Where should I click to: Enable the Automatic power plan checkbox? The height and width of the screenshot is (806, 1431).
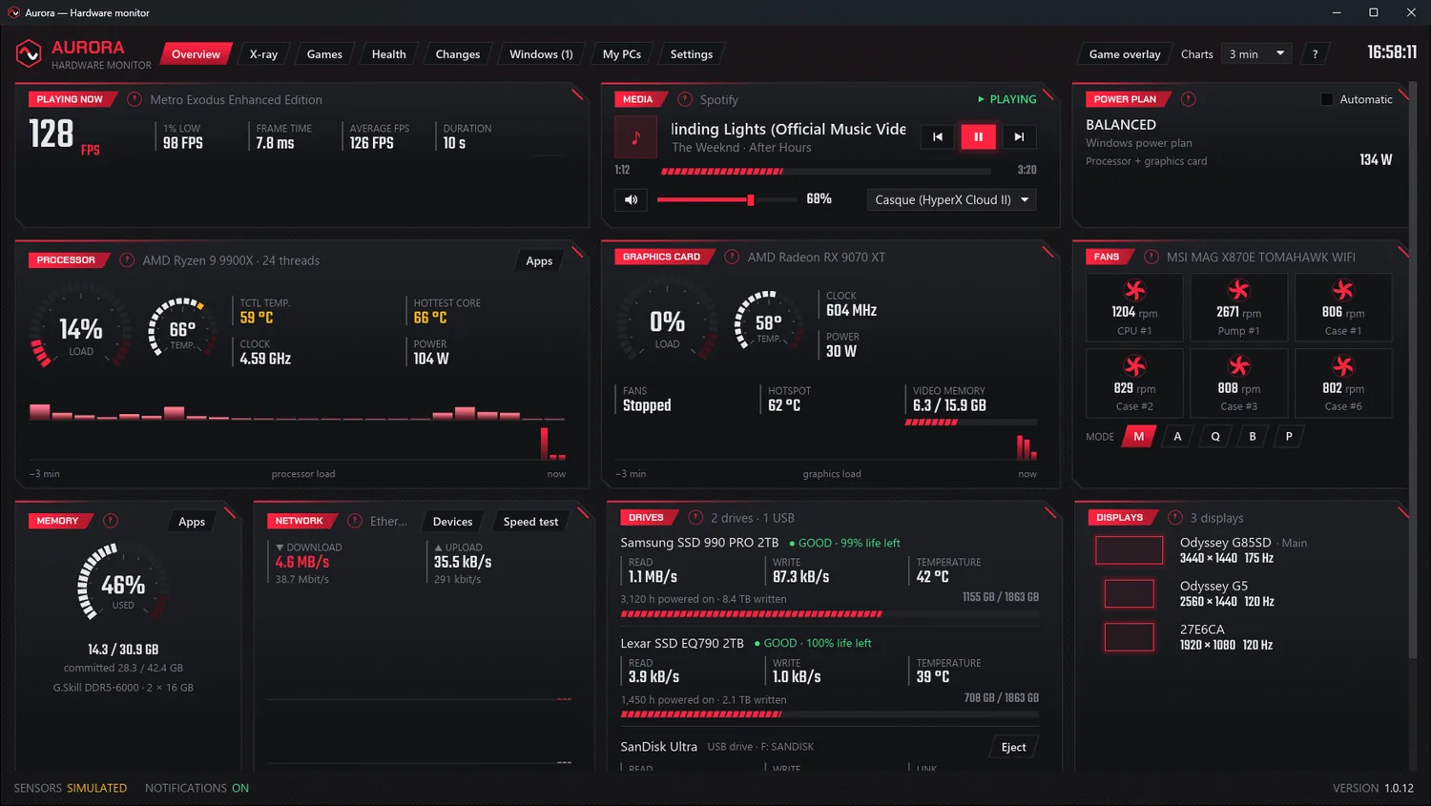(1326, 99)
